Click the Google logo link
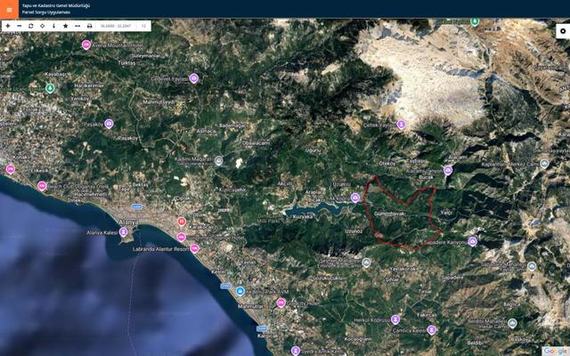The image size is (570, 356). tap(556, 351)
